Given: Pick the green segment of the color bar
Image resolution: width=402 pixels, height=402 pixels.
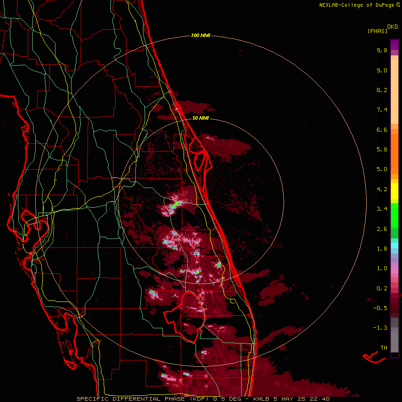Looking at the screenshot, I should [x=394, y=215].
